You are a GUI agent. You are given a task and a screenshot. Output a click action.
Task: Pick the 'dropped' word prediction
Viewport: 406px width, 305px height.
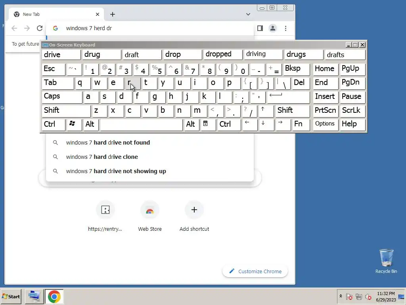click(223, 54)
